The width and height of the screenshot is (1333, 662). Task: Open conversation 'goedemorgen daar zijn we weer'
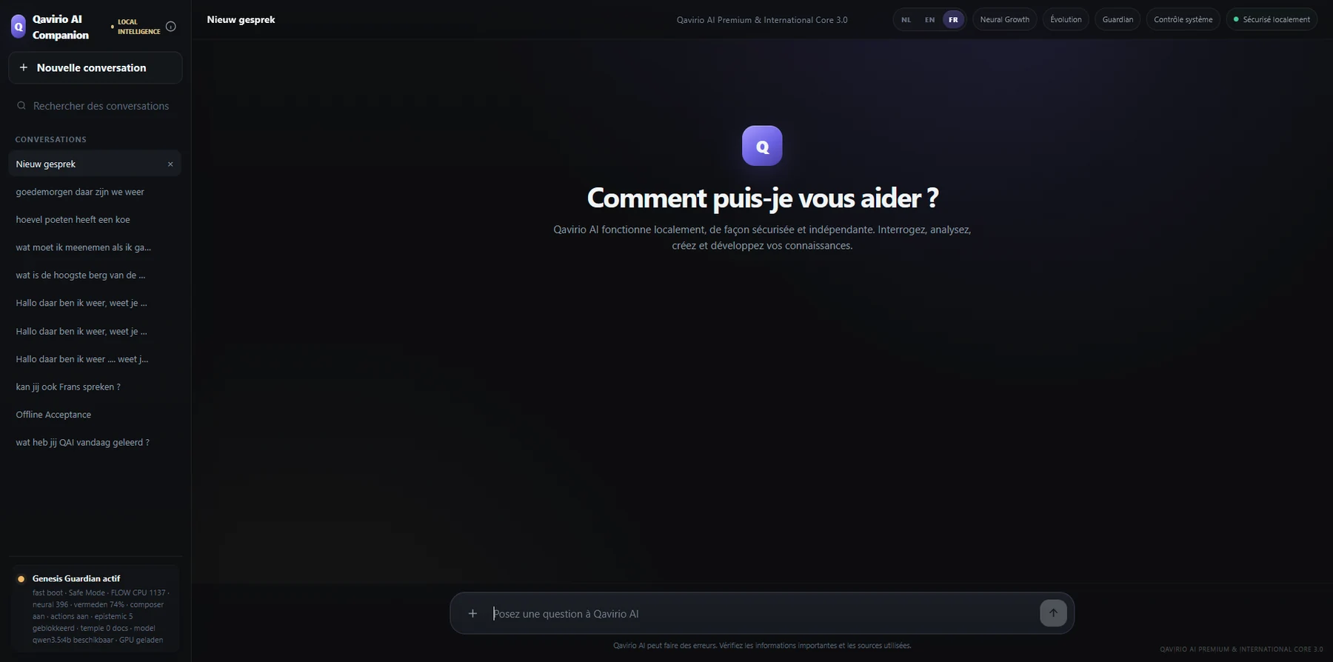pyautogui.click(x=95, y=192)
